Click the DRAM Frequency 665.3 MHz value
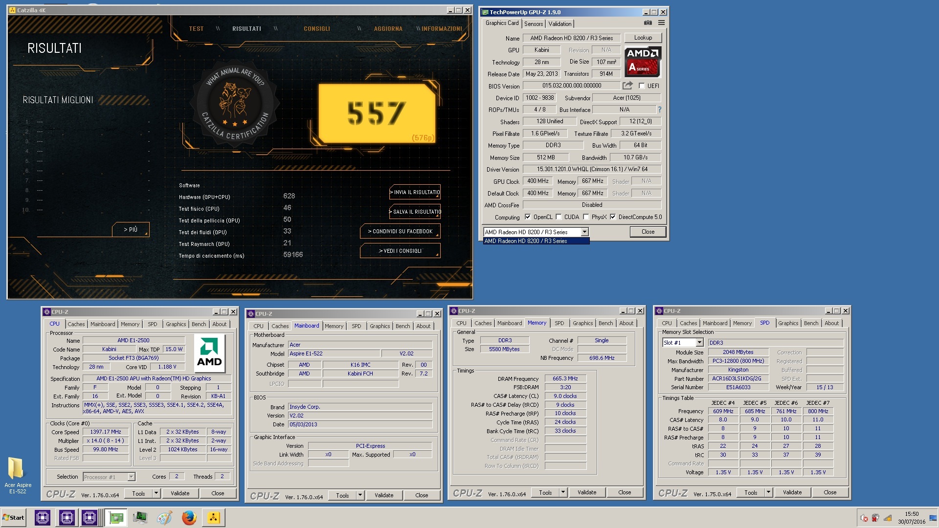This screenshot has height=528, width=939. tap(565, 378)
